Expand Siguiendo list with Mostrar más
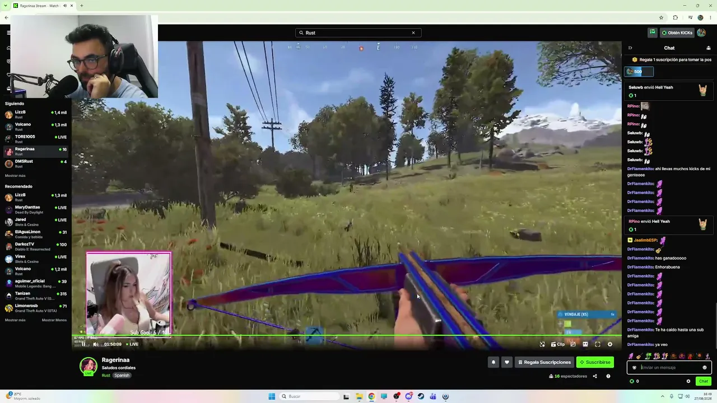Image resolution: width=717 pixels, height=403 pixels. [x=15, y=176]
